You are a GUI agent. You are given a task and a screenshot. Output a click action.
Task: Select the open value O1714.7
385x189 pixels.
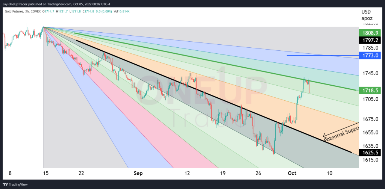[49, 12]
